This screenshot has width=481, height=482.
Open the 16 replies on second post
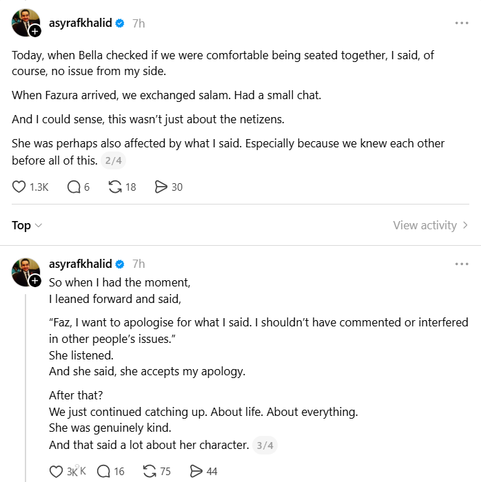pos(104,472)
